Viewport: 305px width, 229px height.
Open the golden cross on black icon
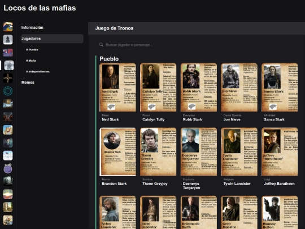[x=8, y=78]
